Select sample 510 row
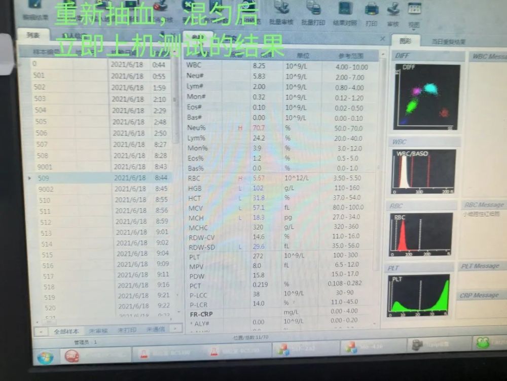The image size is (507, 381). pyautogui.click(x=105, y=200)
